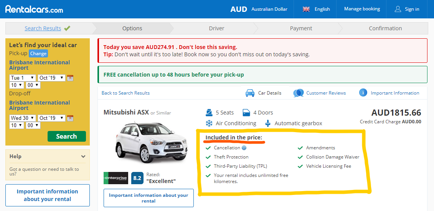The width and height of the screenshot is (434, 211).
Task: Open the pick-up day dropdown Tue 1
Action: point(23,78)
